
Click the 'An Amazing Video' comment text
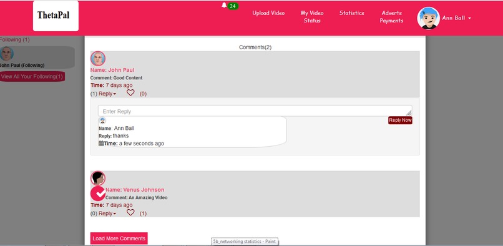point(148,197)
